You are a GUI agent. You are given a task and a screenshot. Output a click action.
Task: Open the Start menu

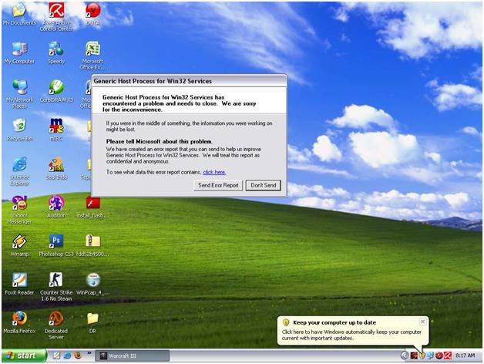(24, 356)
